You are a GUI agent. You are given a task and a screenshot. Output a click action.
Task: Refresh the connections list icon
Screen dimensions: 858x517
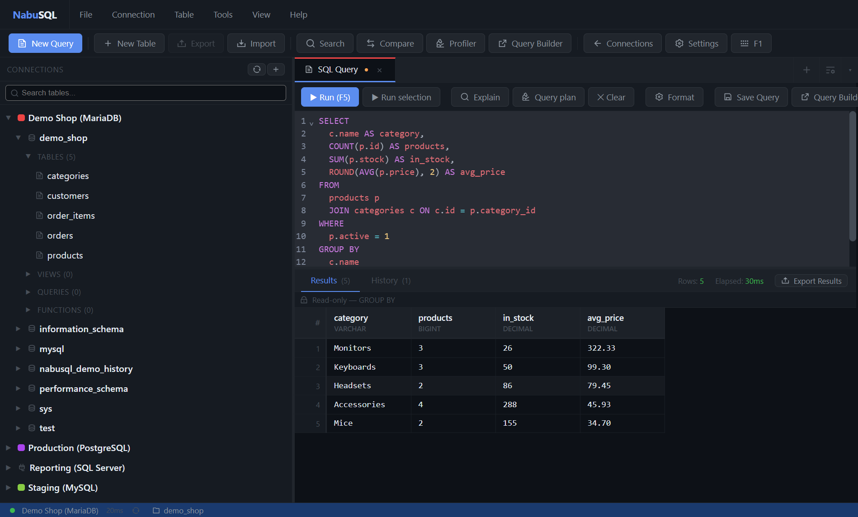coord(257,69)
